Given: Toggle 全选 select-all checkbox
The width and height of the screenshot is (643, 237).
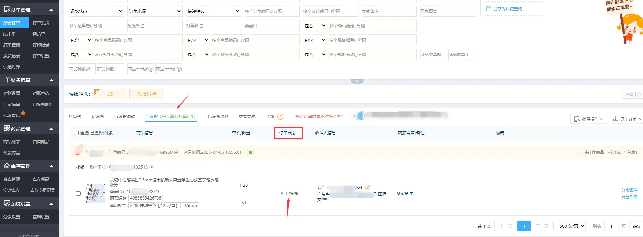Looking at the screenshot, I should [76, 133].
